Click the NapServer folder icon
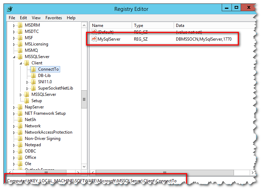Screen dimensions: 263x191 click(20, 107)
